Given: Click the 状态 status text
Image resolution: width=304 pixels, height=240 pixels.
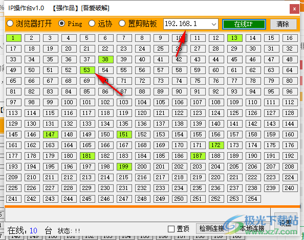Looking at the screenshot, I should coord(69,231).
